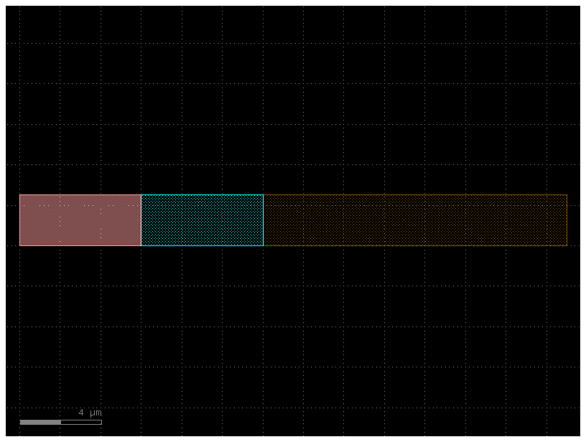586x442 pixels.
Task: Click the center of the cyan layer fill
Action: [x=201, y=219]
